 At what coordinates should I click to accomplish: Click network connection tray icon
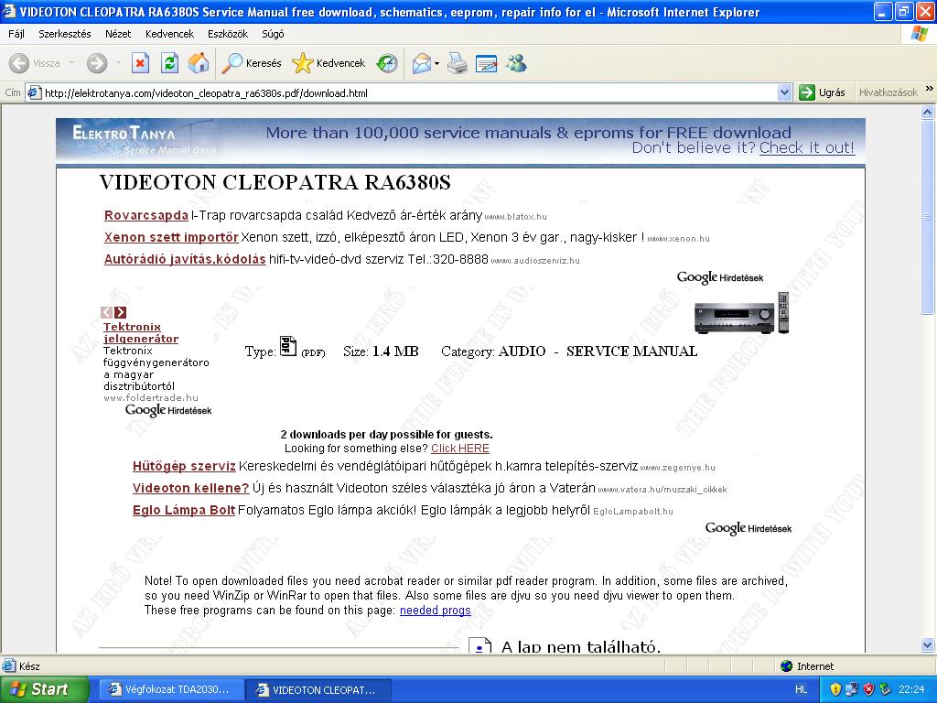(x=852, y=689)
